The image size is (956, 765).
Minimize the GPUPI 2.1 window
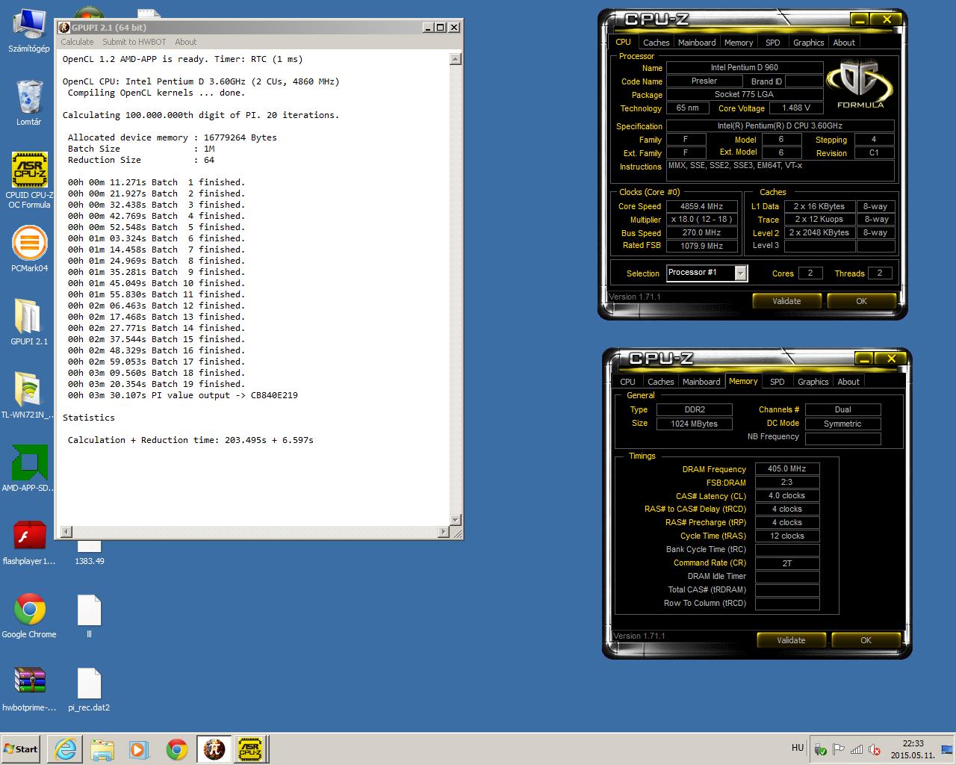(428, 28)
